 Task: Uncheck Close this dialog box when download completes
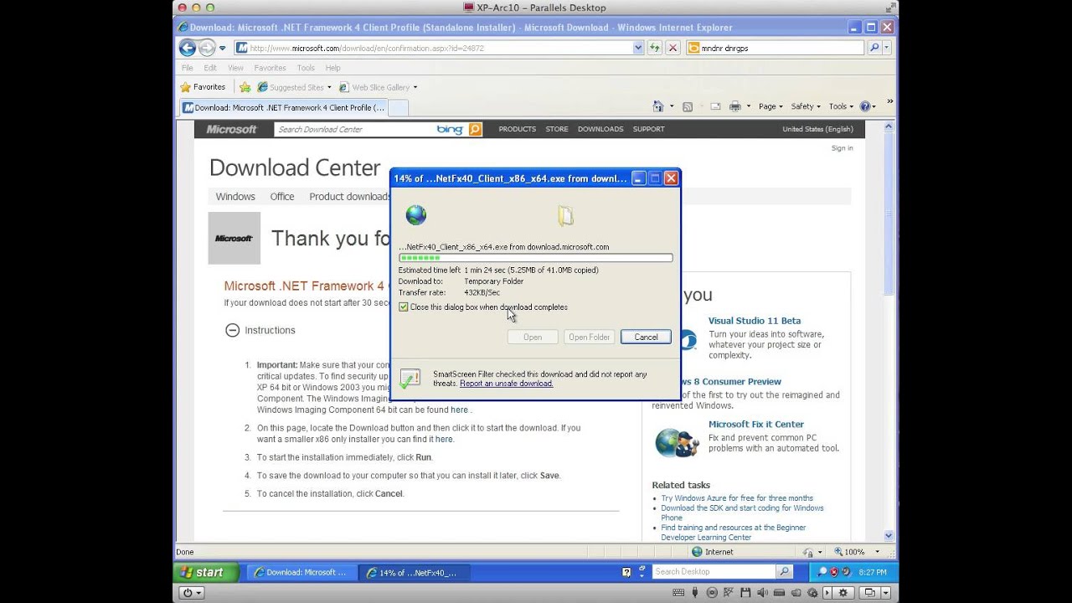click(x=404, y=307)
